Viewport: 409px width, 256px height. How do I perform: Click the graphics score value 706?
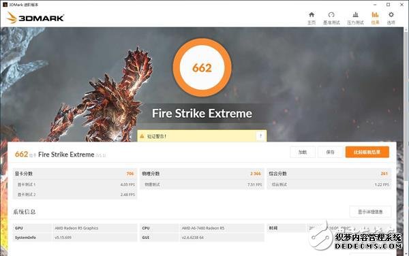(x=130, y=174)
